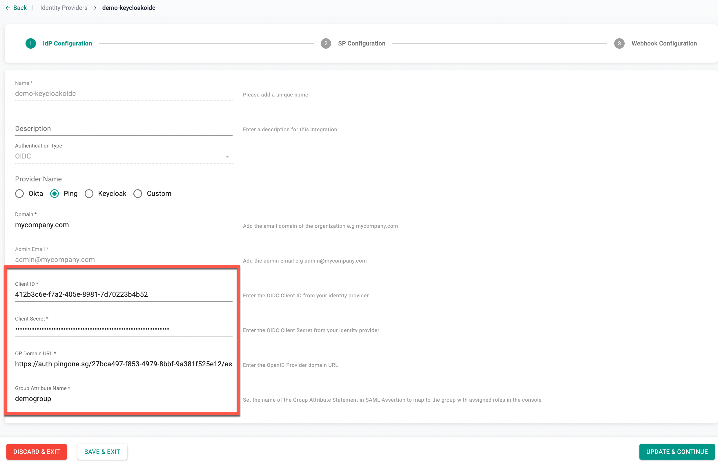Screen dimensions: 718x466
Task: Click step 2 circle for SP Configuration
Action: (326, 43)
